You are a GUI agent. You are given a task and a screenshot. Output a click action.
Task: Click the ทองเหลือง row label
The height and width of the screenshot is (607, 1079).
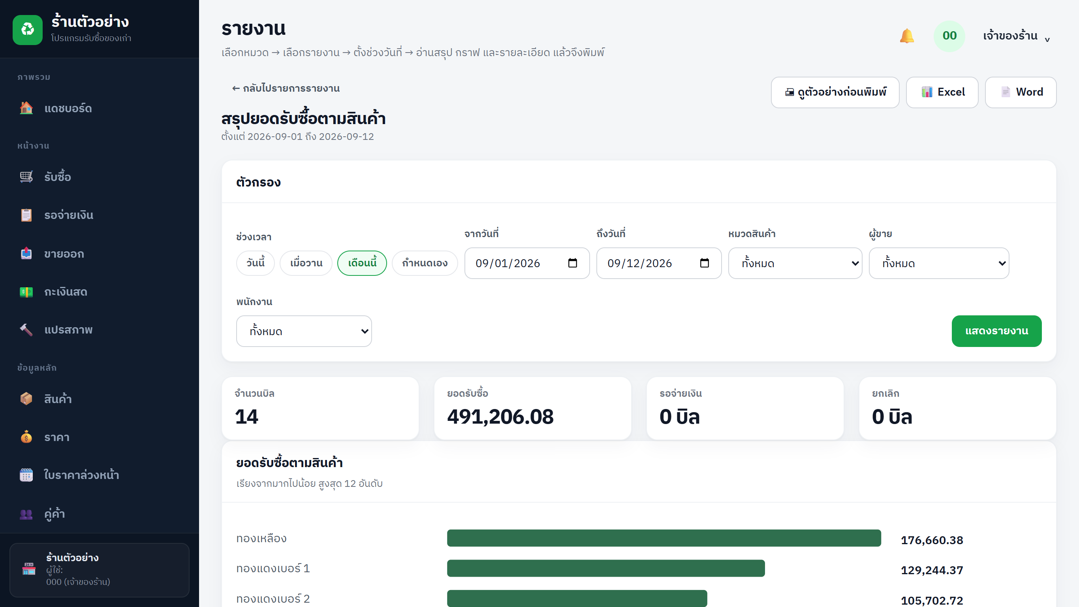point(261,539)
